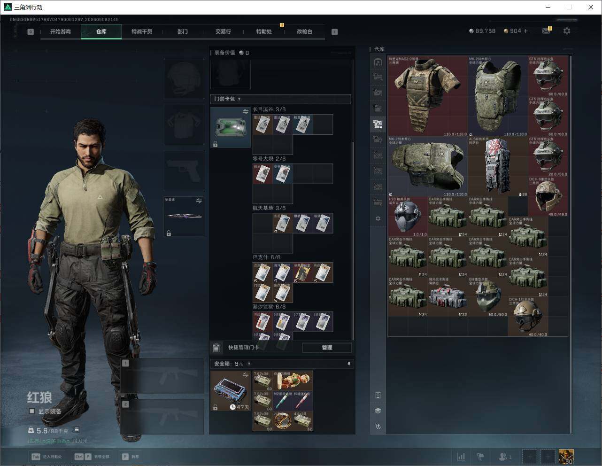Open the mail inbox icon
602x466 pixels.
pos(546,31)
